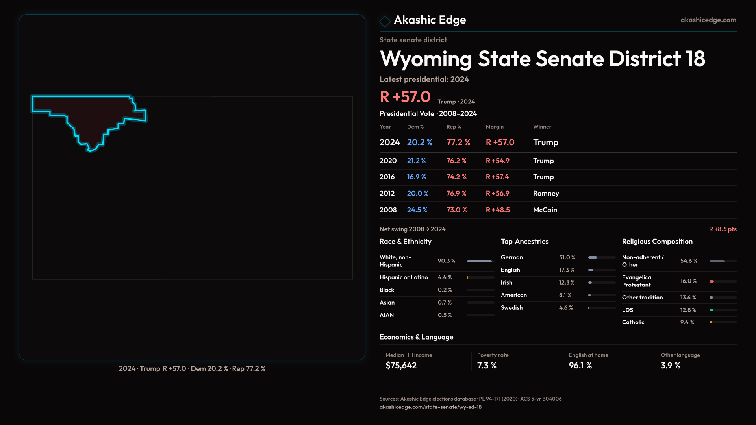This screenshot has height=425, width=756.
Task: Click the White, non-Hispanic percentage bar
Action: [x=480, y=261]
